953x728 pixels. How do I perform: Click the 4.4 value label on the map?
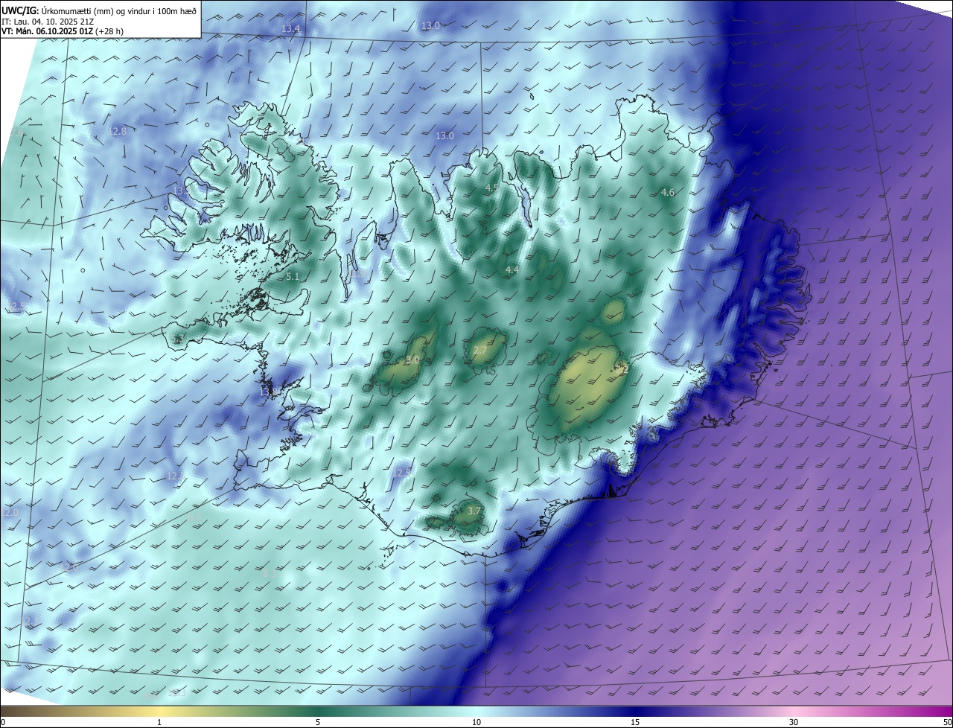click(512, 269)
